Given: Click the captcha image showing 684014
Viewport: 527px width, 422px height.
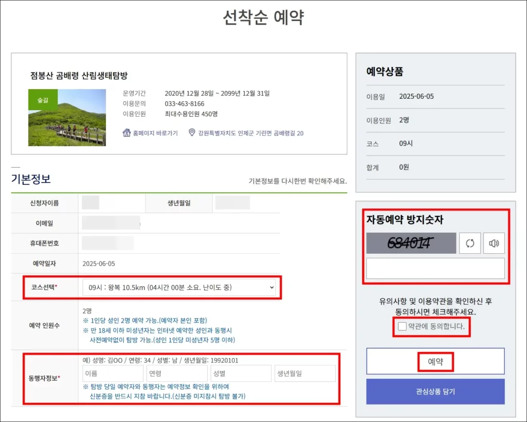Looking at the screenshot, I should point(411,243).
